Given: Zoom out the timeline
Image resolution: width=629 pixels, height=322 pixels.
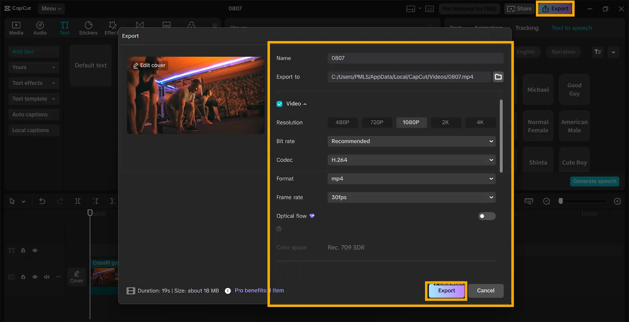Looking at the screenshot, I should [546, 201].
